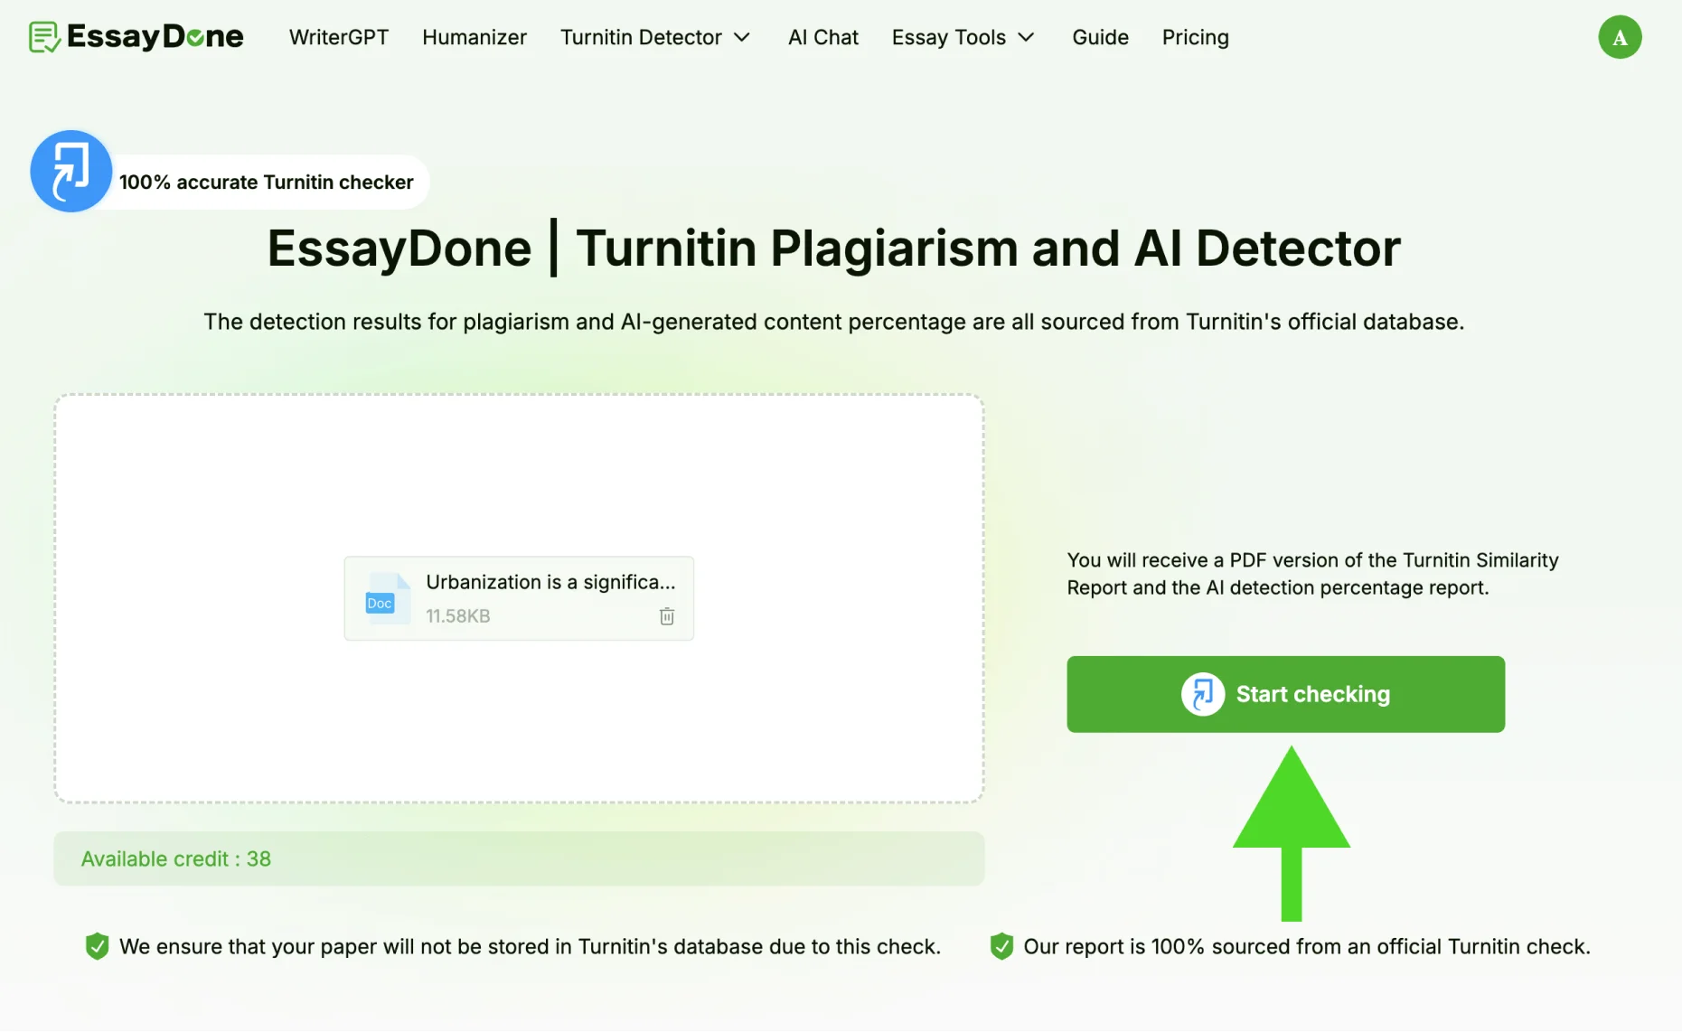Open the user avatar A menu

(1619, 37)
